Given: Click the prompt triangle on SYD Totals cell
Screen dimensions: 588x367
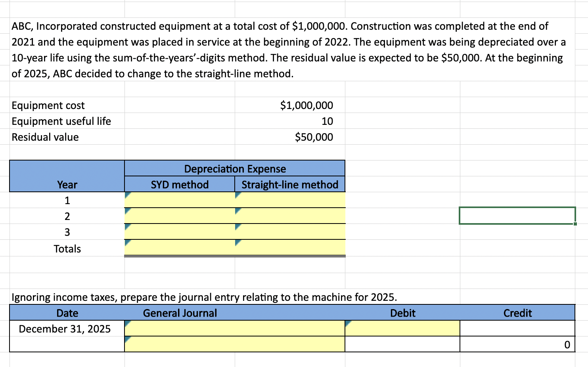Looking at the screenshot, I should pos(127,242).
